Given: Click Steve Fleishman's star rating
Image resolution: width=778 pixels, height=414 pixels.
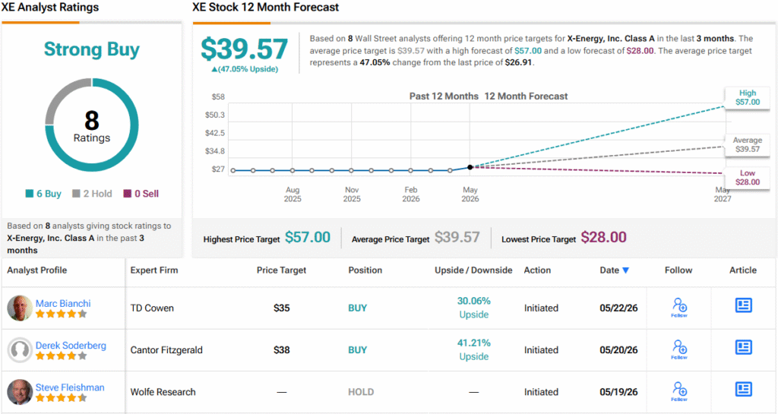Looking at the screenshot, I should pos(61,397).
